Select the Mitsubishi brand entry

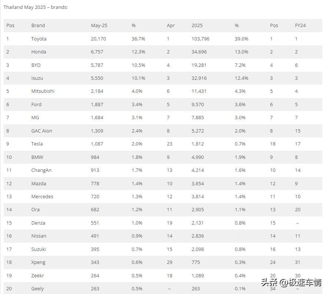pyautogui.click(x=43, y=91)
